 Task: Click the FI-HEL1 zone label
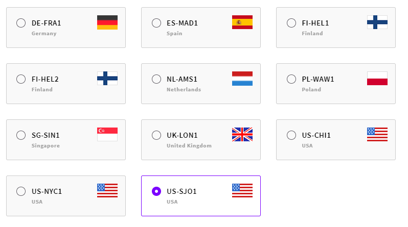coord(315,23)
